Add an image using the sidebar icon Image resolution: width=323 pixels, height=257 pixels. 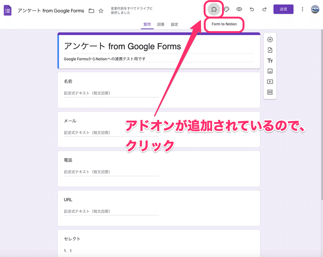point(270,71)
